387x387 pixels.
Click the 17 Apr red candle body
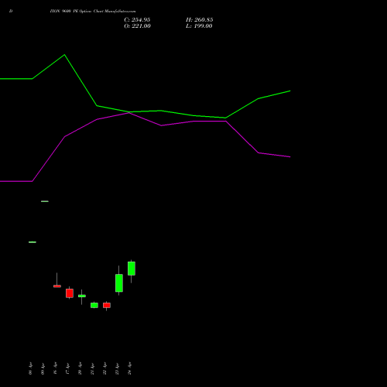point(70,293)
